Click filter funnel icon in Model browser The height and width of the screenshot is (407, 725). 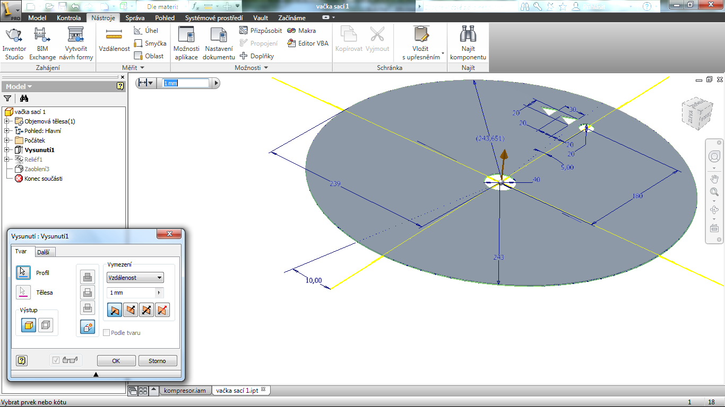click(7, 98)
